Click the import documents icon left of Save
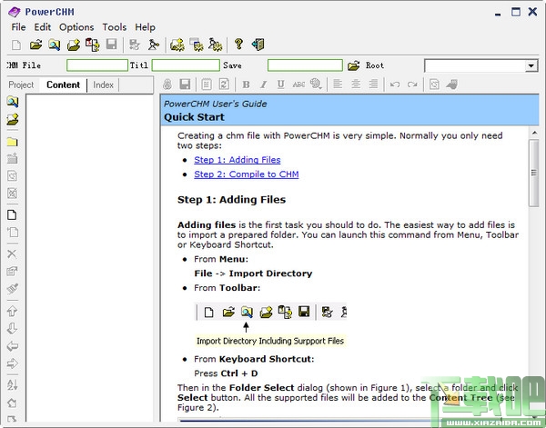The width and height of the screenshot is (546, 428). click(x=93, y=45)
